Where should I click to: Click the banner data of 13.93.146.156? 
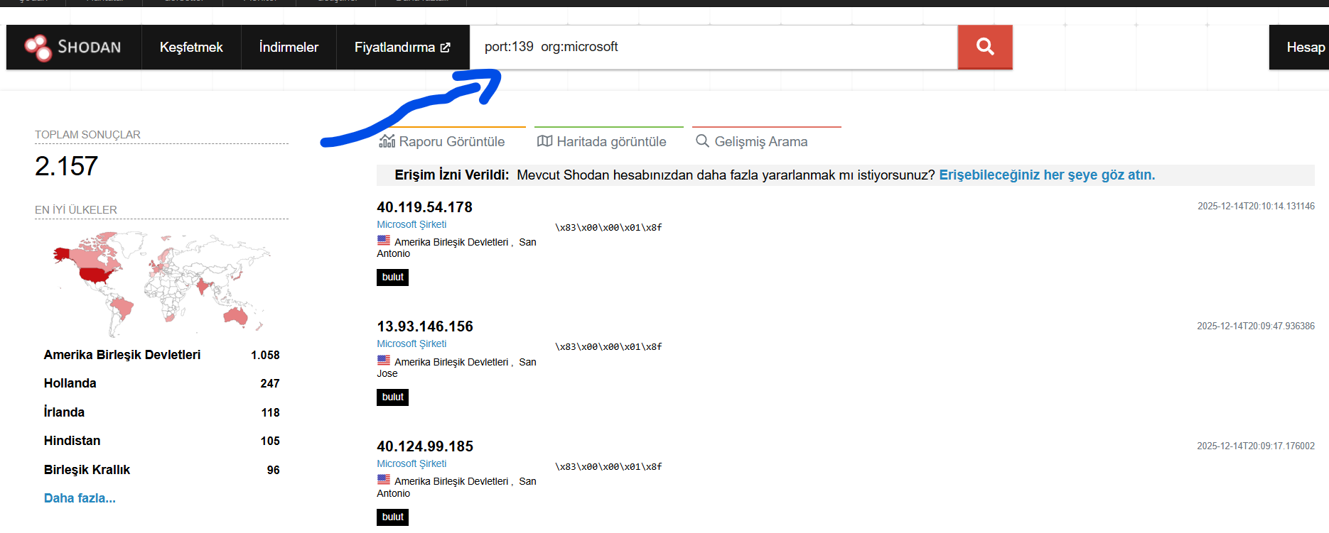[608, 347]
